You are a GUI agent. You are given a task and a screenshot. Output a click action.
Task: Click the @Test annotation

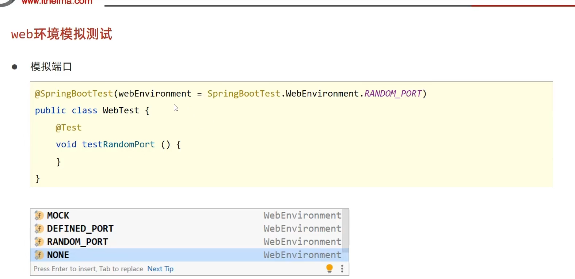(x=69, y=128)
